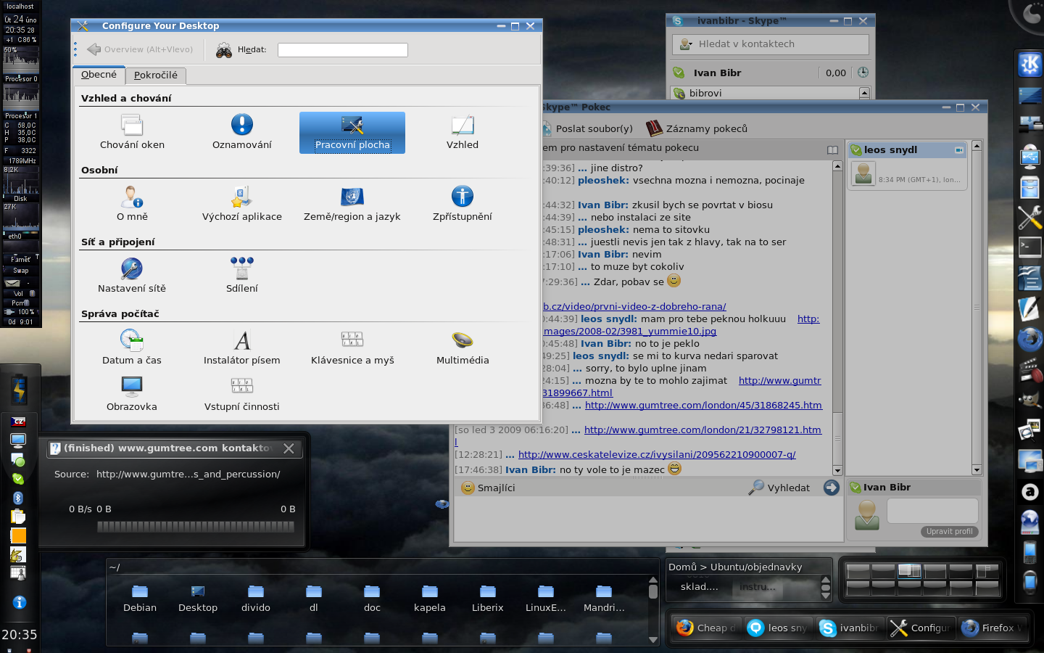Click the CZ keyboard layout indicator

tap(18, 422)
